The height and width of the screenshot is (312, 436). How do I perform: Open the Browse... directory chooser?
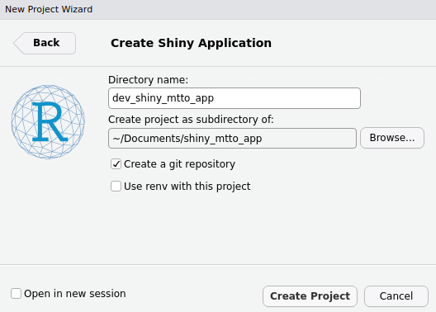[392, 138]
